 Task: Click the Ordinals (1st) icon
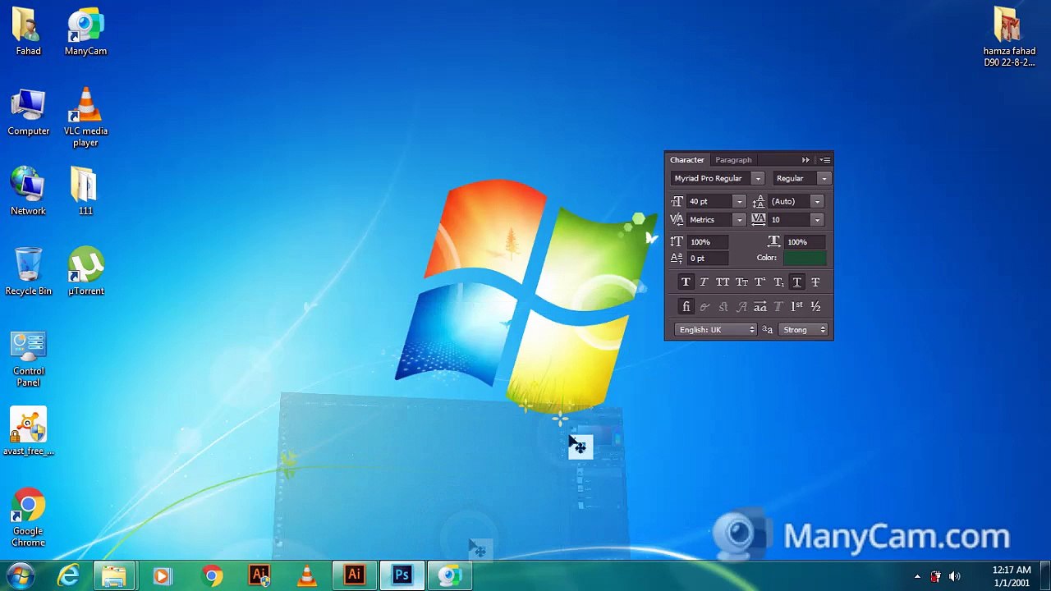click(x=796, y=307)
